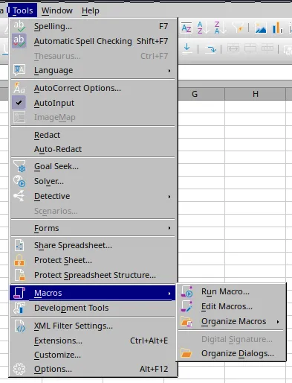Select column H header
Screen dimensions: 292x383
(x=256, y=94)
